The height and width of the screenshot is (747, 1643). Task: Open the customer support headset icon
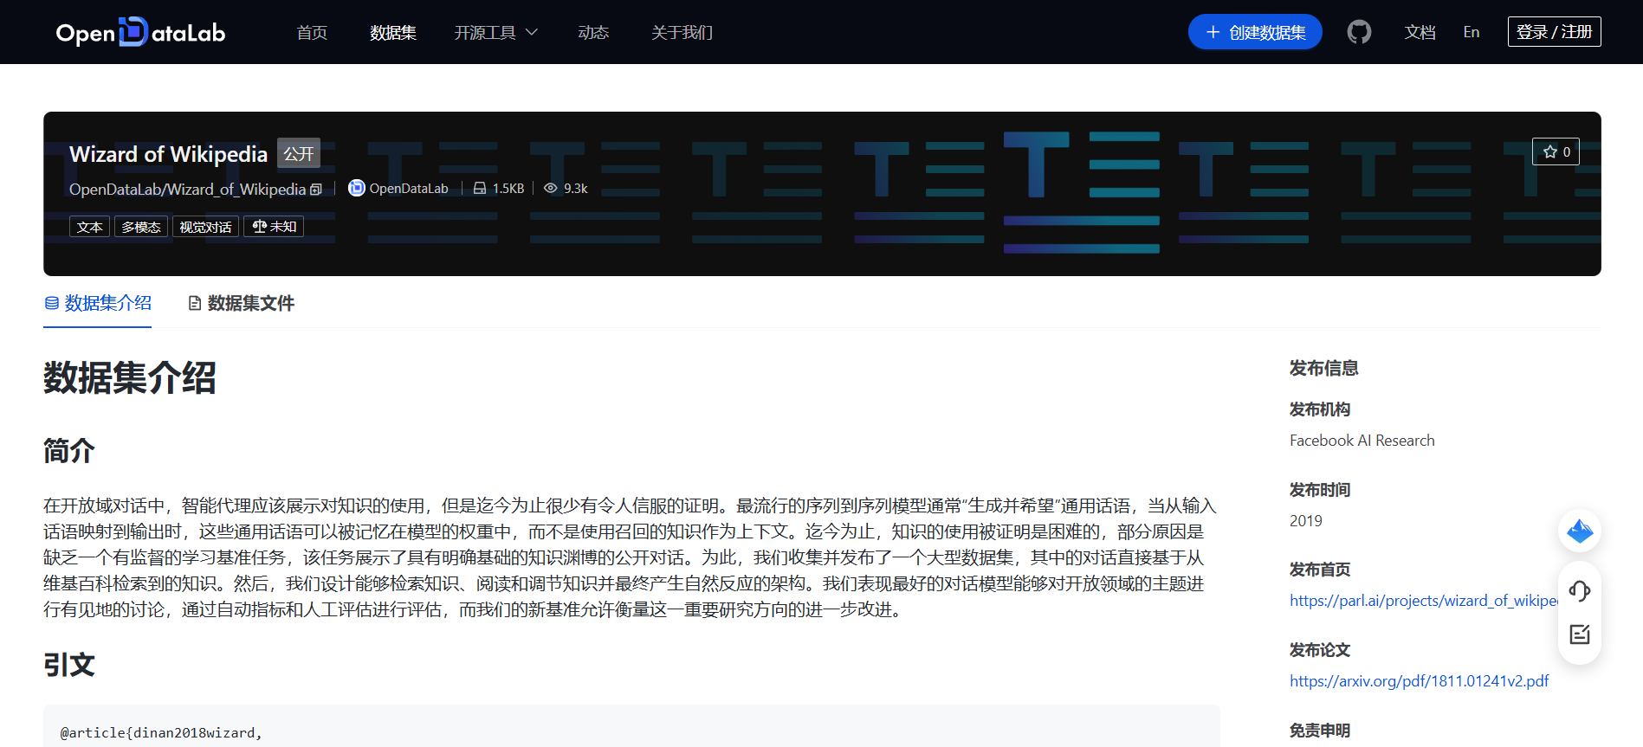1580,591
